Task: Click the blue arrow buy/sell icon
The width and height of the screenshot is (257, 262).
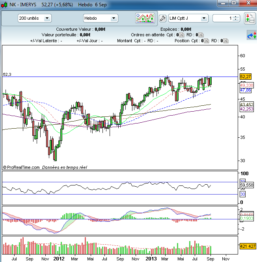Action: click(251, 35)
